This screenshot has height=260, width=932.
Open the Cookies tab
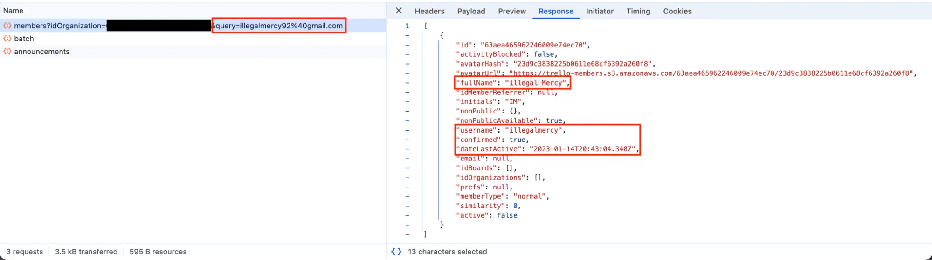tap(677, 11)
